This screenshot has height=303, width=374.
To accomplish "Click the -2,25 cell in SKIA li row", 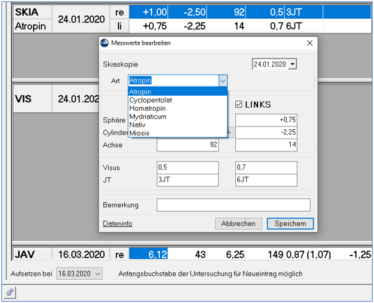I will (188, 26).
